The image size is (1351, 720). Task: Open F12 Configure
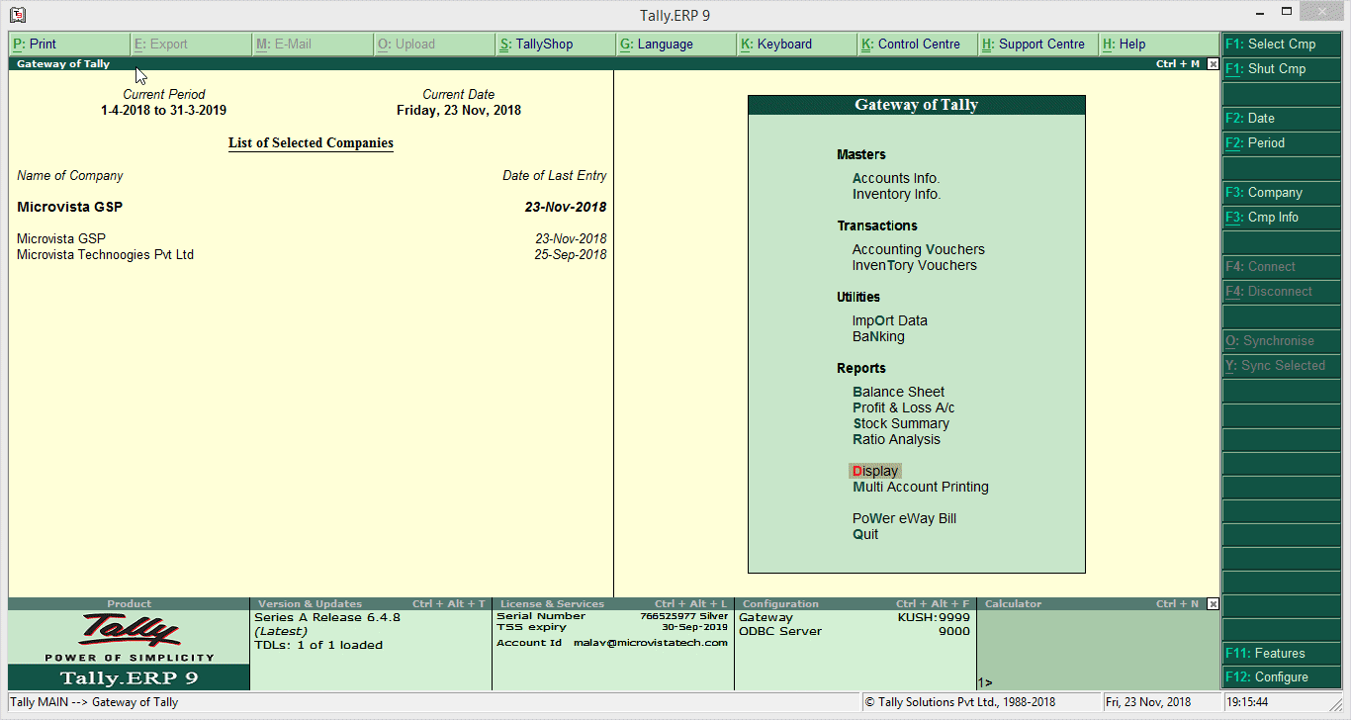(1282, 677)
